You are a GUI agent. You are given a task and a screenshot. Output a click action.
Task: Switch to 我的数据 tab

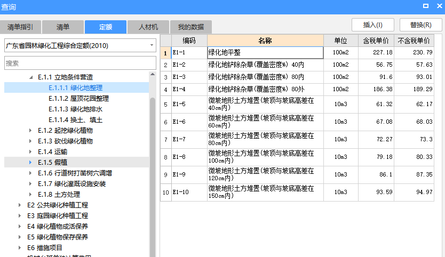pyautogui.click(x=190, y=27)
